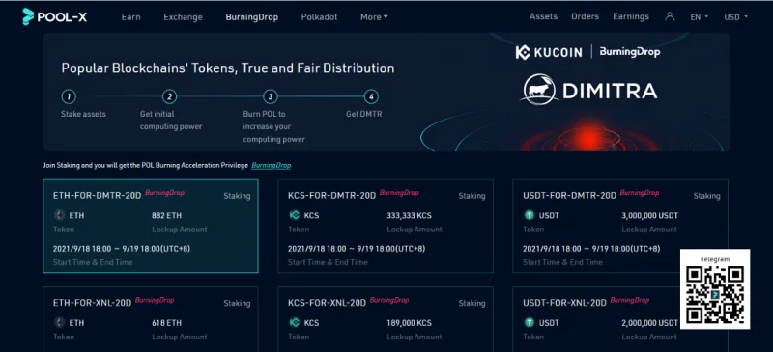Click BurningDrop badge on ETH-FOR-DMTR-20D card
The image size is (773, 352).
(164, 193)
